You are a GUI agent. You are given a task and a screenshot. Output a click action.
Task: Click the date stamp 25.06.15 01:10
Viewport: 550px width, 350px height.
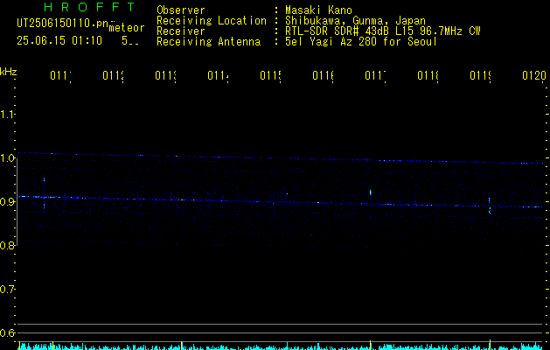click(x=59, y=41)
